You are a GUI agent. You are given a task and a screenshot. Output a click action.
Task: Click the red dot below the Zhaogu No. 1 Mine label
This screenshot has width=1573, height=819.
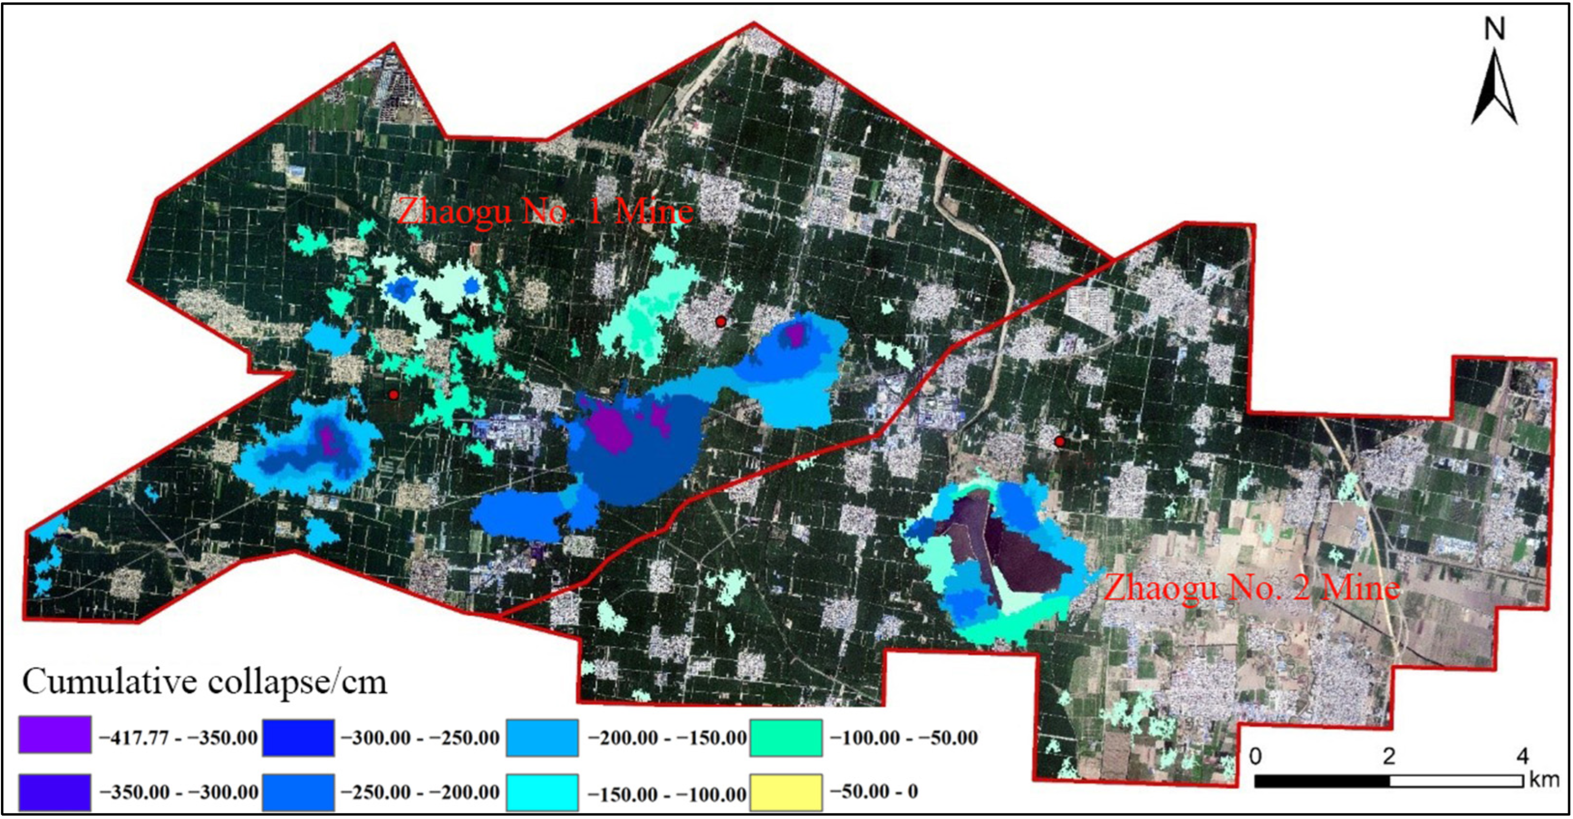click(721, 322)
